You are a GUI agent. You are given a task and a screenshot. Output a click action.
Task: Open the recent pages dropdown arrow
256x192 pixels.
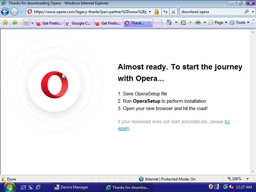pos(21,12)
